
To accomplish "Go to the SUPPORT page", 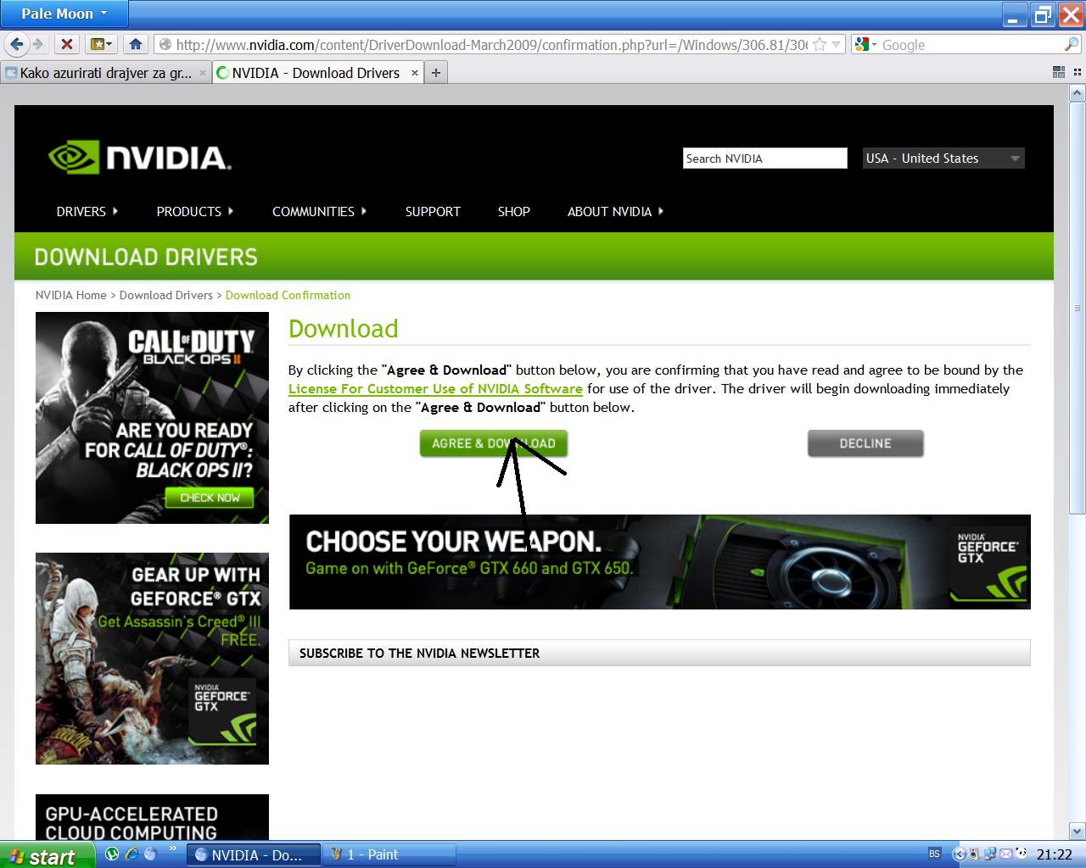I will (x=433, y=211).
